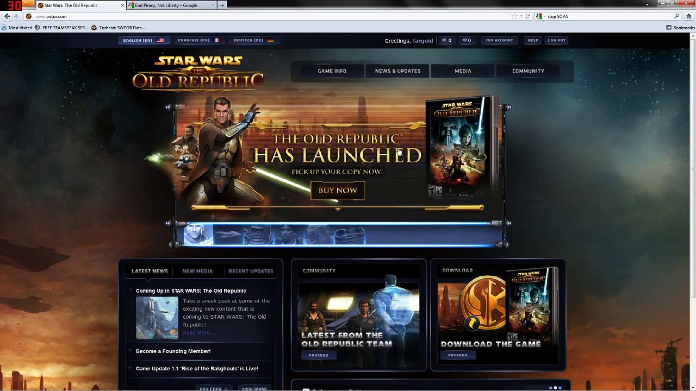Click the View More news button
The height and width of the screenshot is (391, 696).
coord(254,389)
